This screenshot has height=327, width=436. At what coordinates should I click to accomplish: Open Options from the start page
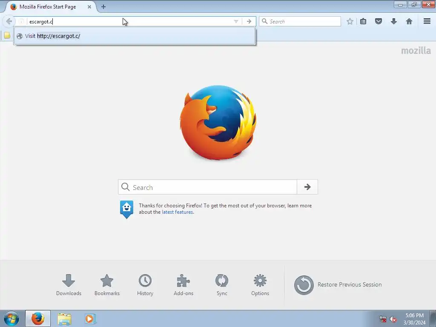point(260,285)
